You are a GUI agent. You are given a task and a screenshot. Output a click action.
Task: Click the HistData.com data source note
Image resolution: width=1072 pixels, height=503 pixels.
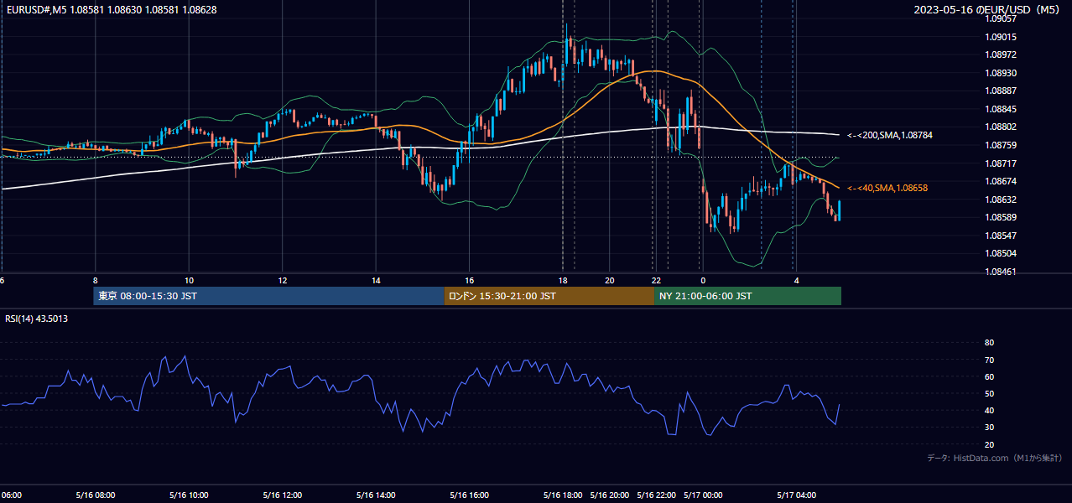tap(995, 458)
